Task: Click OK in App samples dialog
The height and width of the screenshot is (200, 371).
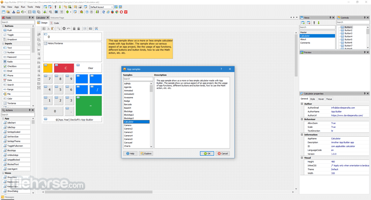Action: click(207, 154)
